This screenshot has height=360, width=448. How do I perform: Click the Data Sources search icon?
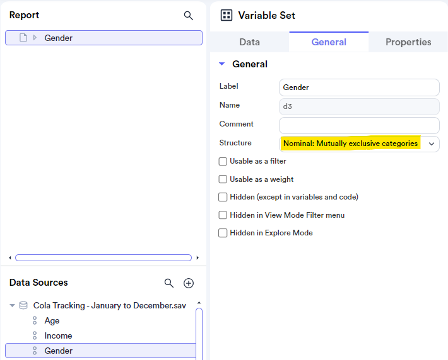[x=169, y=283]
